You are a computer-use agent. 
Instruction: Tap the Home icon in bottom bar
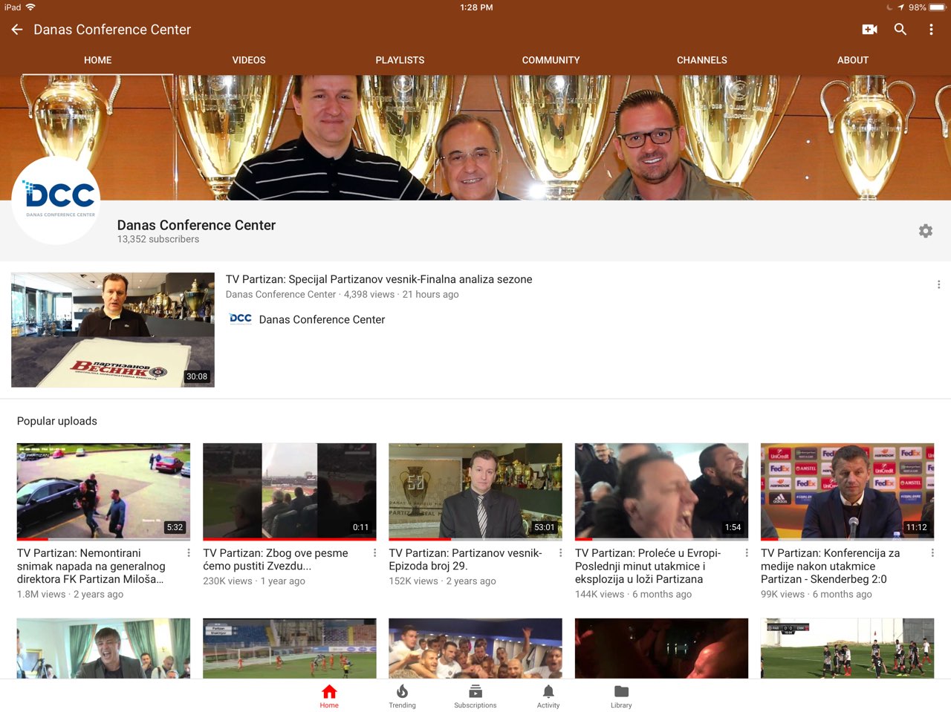point(329,696)
